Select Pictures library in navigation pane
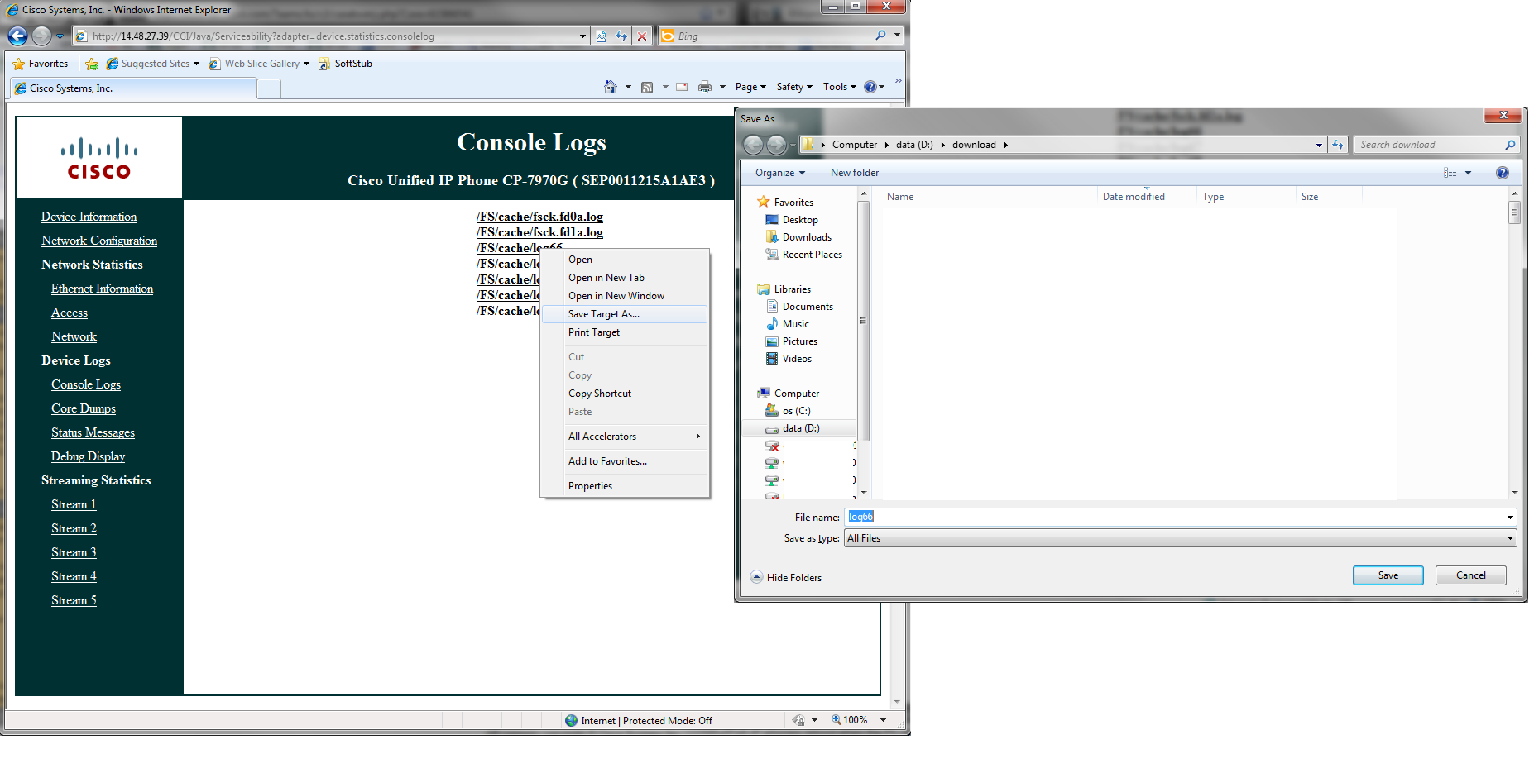Image resolution: width=1534 pixels, height=773 pixels. (791, 341)
